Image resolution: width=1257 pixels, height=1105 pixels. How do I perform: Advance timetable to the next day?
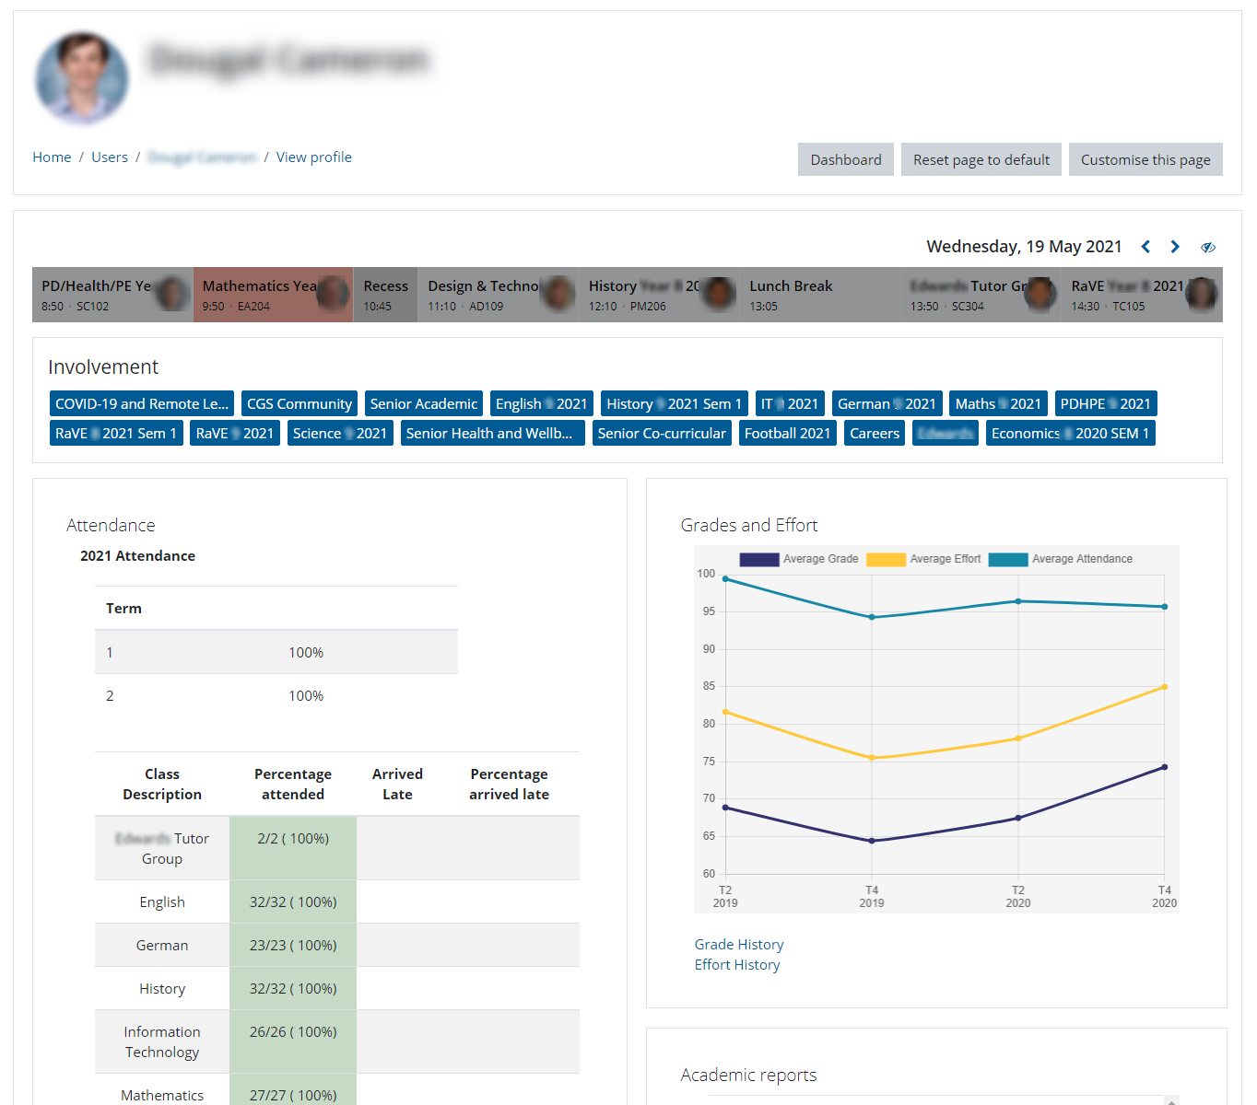click(x=1175, y=247)
